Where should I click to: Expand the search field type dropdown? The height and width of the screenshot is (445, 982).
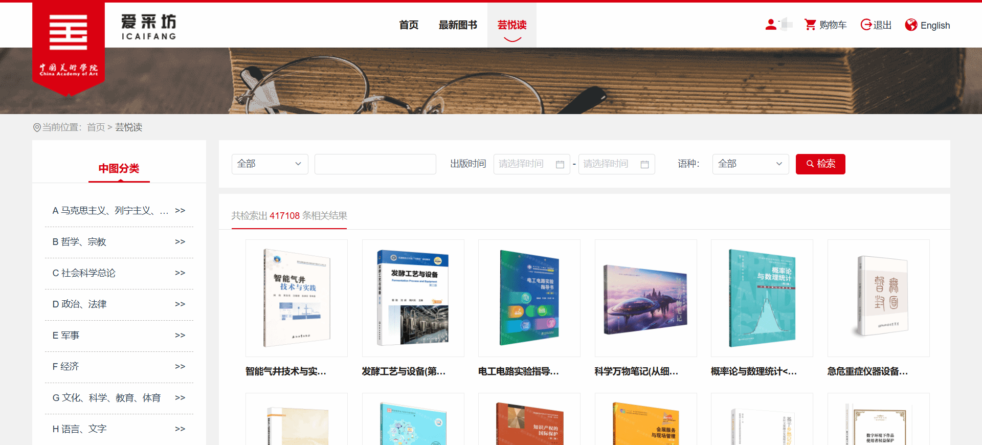pyautogui.click(x=270, y=164)
